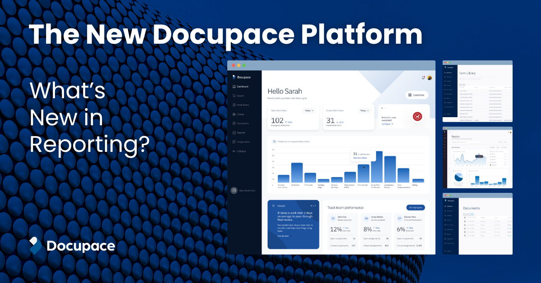This screenshot has height=283, width=541.
Task: Click the Track team performance heading
Action: click(345, 208)
